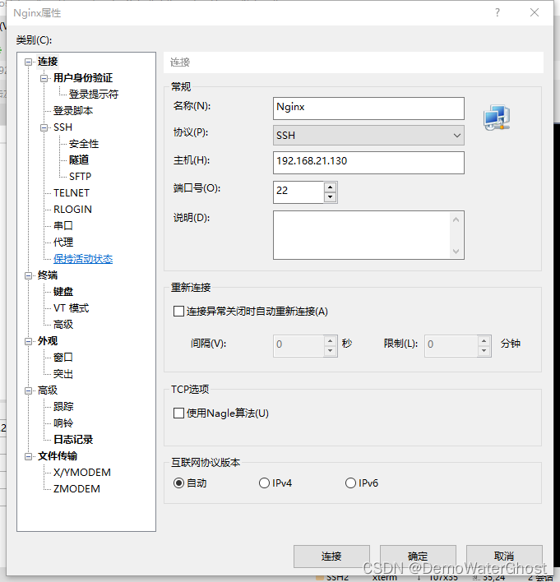Choose the IPv6 radio button

pyautogui.click(x=350, y=483)
